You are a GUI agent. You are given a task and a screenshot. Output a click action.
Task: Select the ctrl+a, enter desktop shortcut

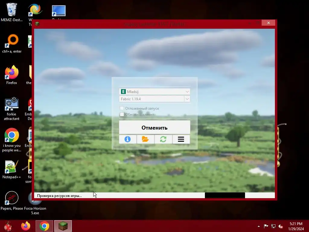pos(12,44)
